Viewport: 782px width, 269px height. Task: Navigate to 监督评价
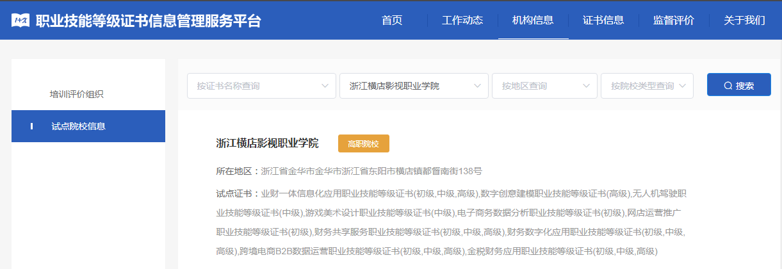(674, 20)
